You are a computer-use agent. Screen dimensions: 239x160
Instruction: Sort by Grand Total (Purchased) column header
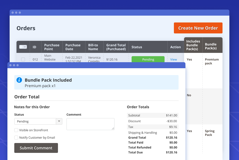[x=116, y=47]
